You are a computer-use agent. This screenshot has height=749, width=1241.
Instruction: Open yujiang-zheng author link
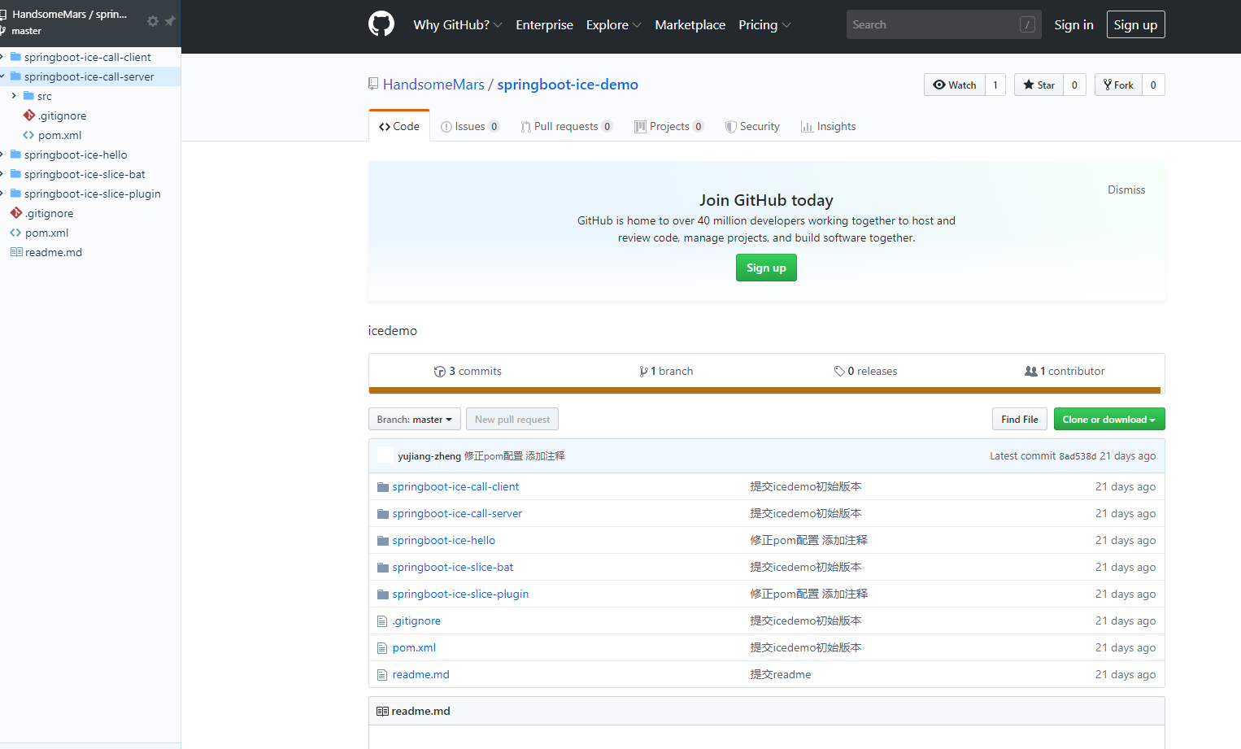(x=429, y=456)
